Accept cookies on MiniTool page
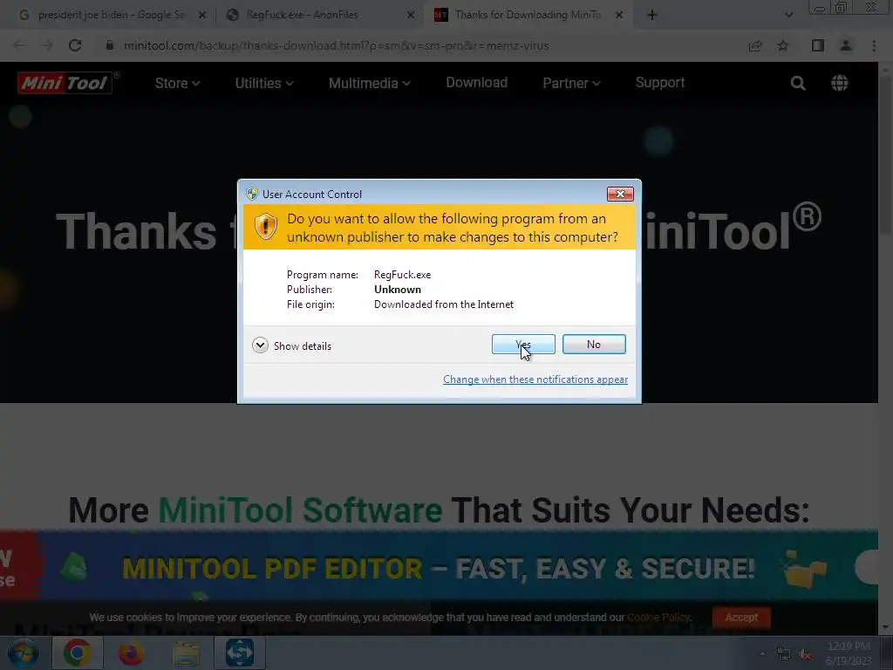The image size is (893, 670). pyautogui.click(x=741, y=617)
